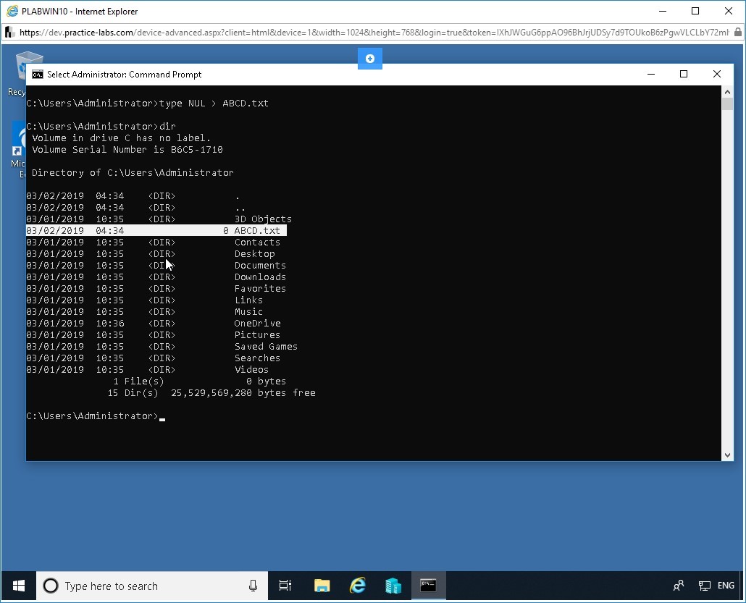Click the Internet Explorer logo in title bar
The height and width of the screenshot is (603, 746).
pos(12,11)
